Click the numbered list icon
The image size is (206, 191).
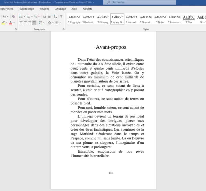pyautogui.click(x=28, y=16)
